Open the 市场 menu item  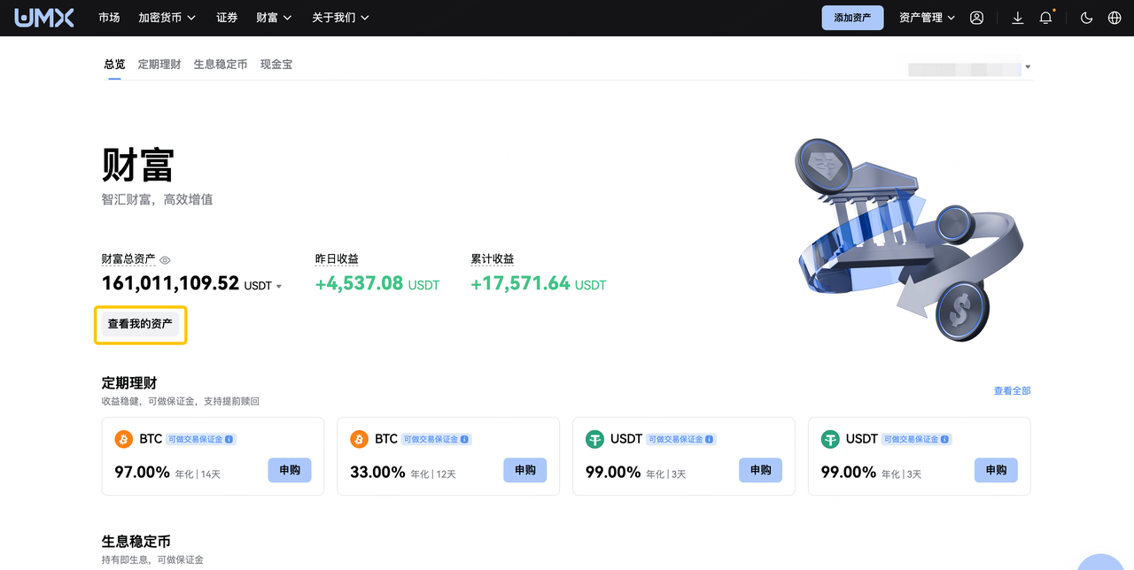(109, 18)
